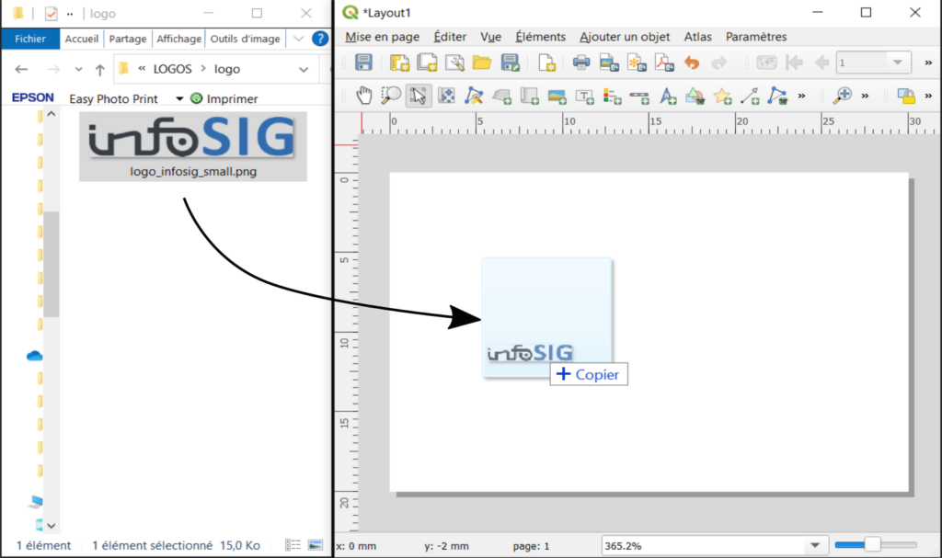Open Mise en page menu
The image size is (942, 558).
pos(382,37)
